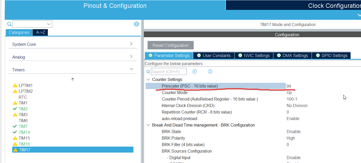361x163 pixels.
Task: Open the settings gear icon
Action: point(136,24)
